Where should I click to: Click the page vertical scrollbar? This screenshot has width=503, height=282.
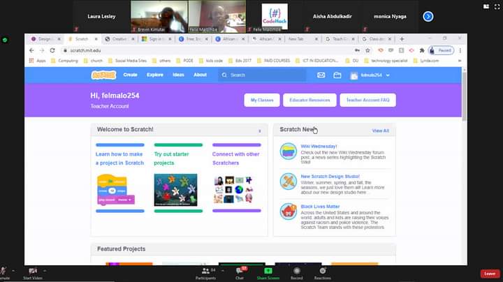coord(464,96)
